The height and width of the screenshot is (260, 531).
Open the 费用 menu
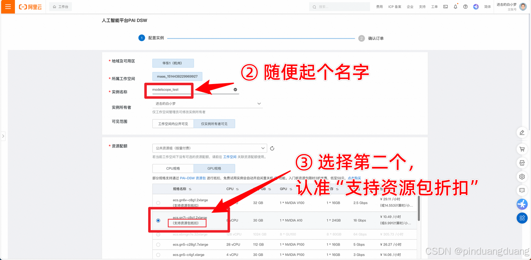coord(380,7)
